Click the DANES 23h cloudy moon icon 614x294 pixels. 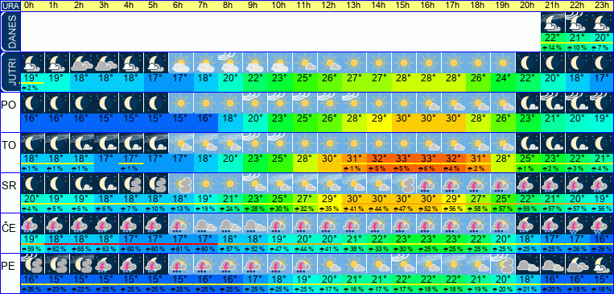point(602,23)
